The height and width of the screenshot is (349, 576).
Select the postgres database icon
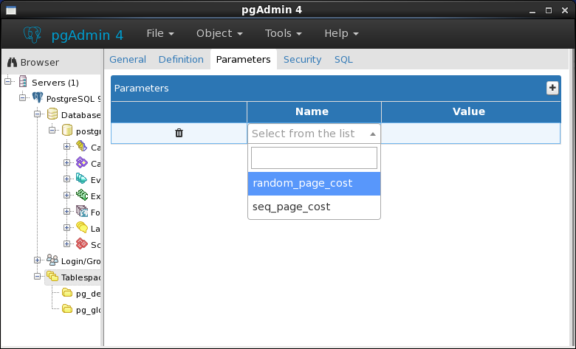tap(67, 131)
